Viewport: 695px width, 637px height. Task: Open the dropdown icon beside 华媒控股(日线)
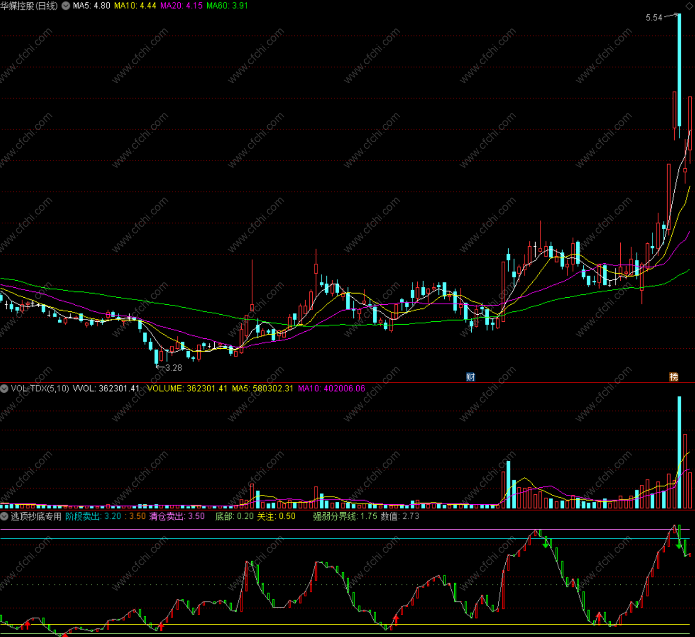(x=66, y=6)
